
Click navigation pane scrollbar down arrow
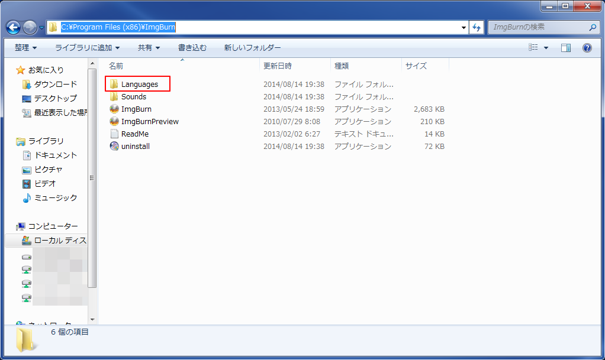[x=92, y=320]
